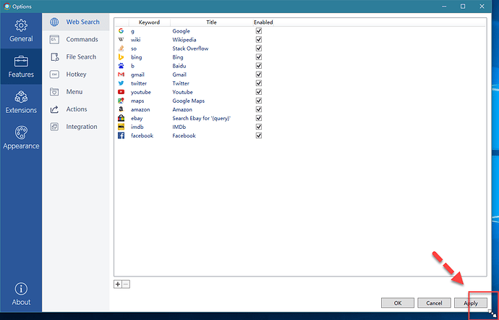499x320 pixels.
Task: Disable the Baidu checkbox
Action: [x=259, y=66]
